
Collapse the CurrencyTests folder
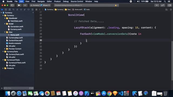coord(3,51)
